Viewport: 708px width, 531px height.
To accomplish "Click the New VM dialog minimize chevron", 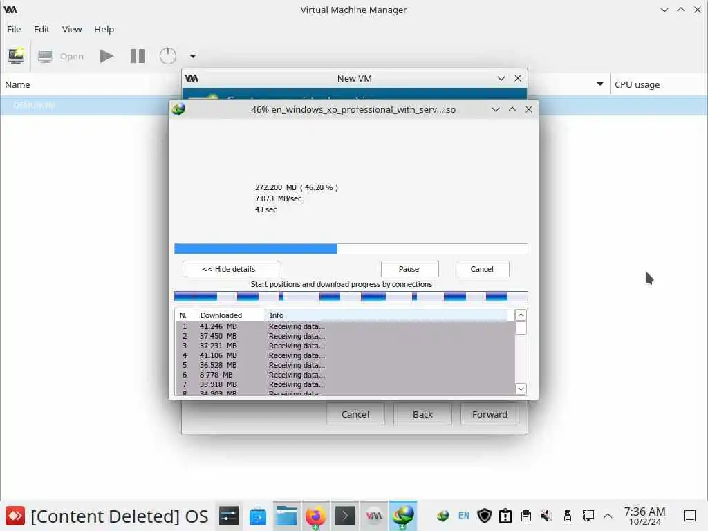I will (x=501, y=78).
